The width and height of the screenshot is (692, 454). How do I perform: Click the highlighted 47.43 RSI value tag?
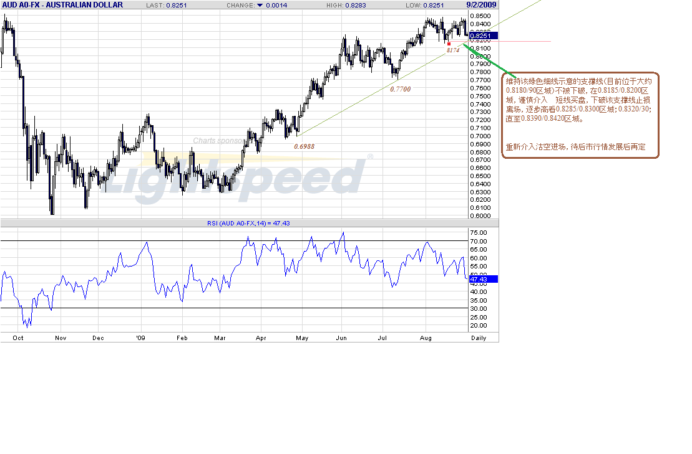coord(483,279)
